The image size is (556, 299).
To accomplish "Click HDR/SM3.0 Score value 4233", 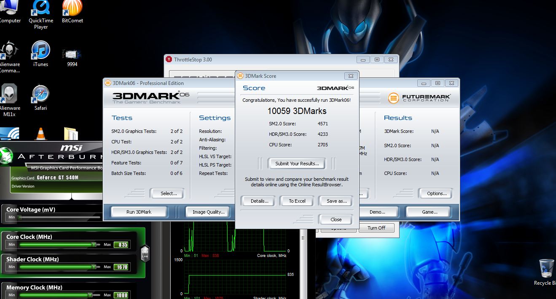I will [x=322, y=134].
